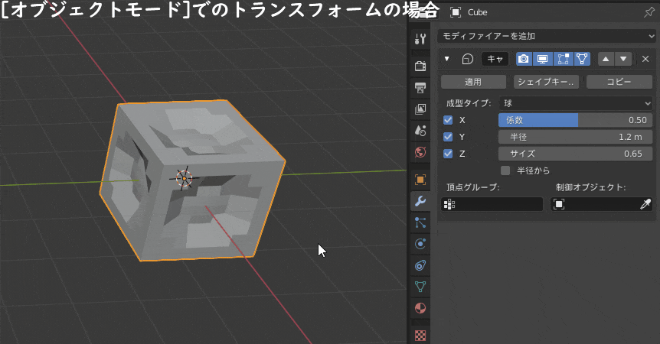Click the 適用 button
The image size is (660, 344).
pos(473,82)
